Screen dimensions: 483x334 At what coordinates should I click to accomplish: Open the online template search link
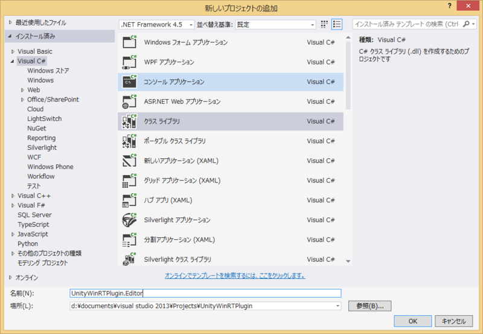235,275
